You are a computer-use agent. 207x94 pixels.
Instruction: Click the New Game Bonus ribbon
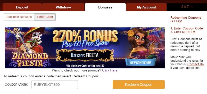click(140, 62)
